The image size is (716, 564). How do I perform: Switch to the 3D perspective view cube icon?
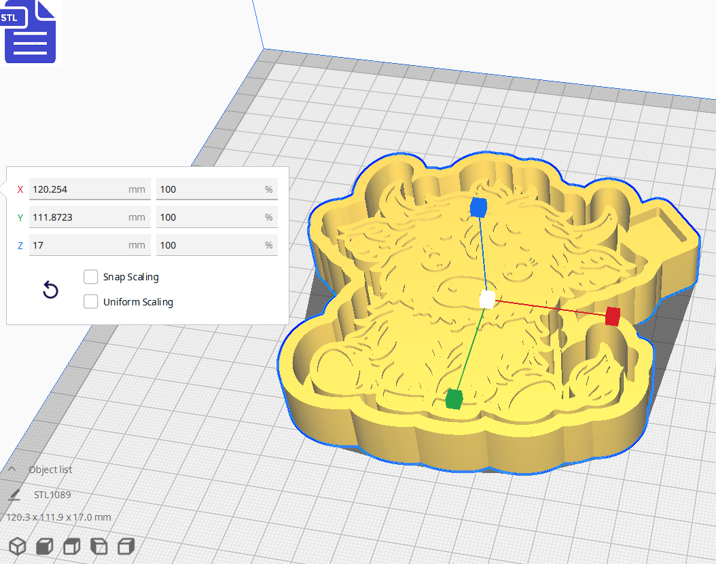[x=17, y=546]
